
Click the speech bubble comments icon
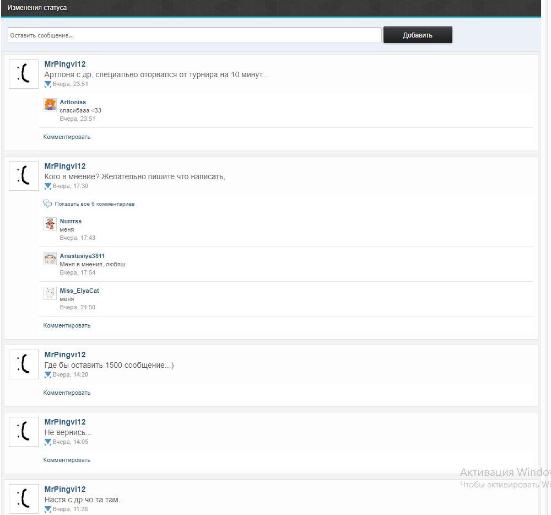(47, 203)
